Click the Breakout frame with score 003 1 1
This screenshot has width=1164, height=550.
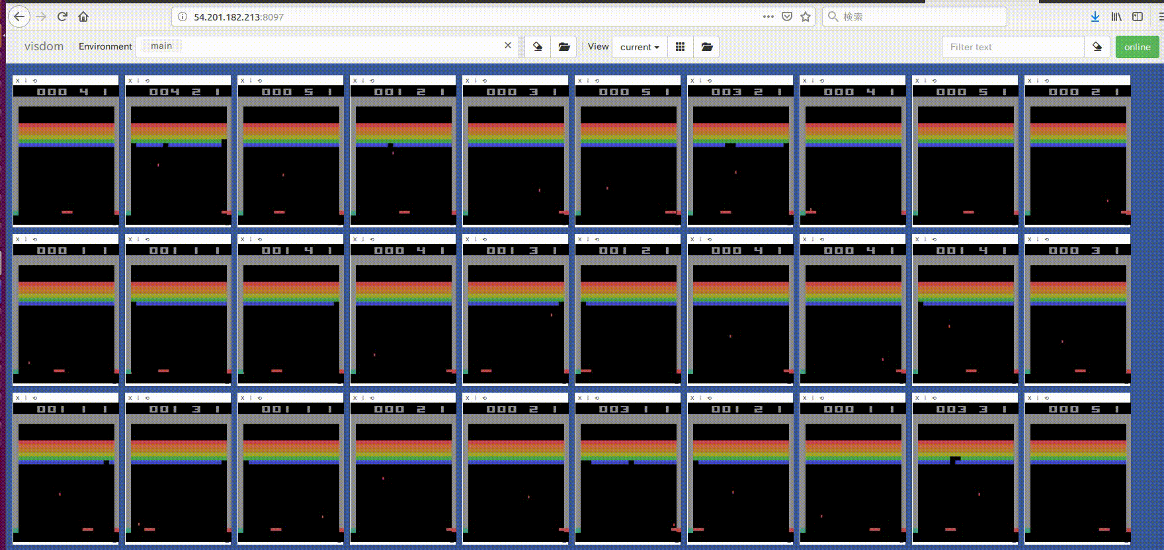[x=628, y=473]
